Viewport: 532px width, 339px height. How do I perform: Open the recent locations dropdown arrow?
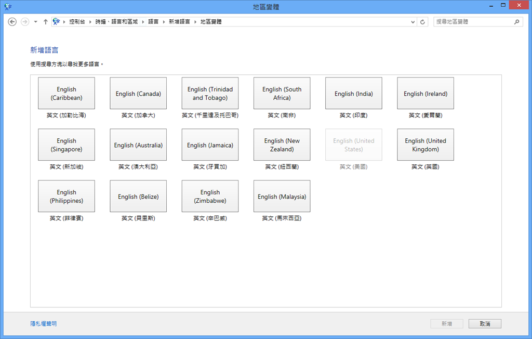pos(36,22)
